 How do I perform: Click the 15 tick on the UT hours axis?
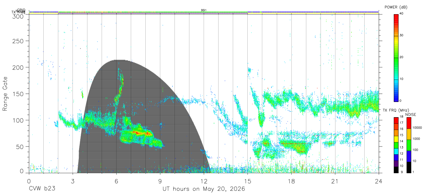click(248, 181)
